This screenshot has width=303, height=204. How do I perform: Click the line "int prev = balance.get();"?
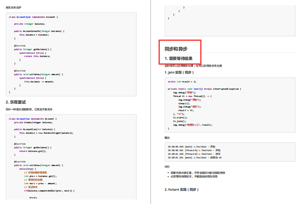[40, 176]
